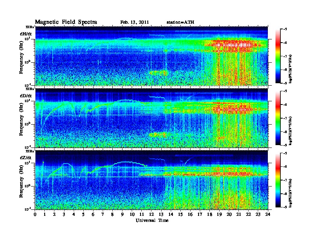Click the "dH/dt" panel label
Screen dimensions: 319x246
click(26, 34)
